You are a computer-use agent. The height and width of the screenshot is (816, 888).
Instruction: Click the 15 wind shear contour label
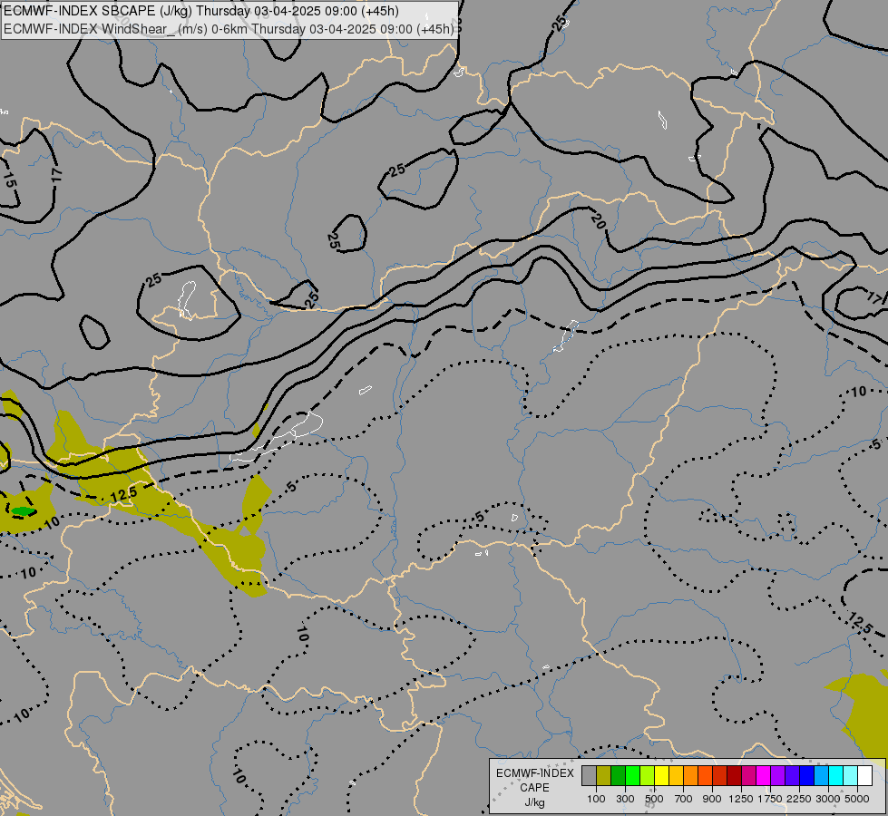click(10, 180)
